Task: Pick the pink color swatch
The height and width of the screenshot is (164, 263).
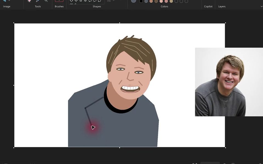Action: [x=166, y=1]
